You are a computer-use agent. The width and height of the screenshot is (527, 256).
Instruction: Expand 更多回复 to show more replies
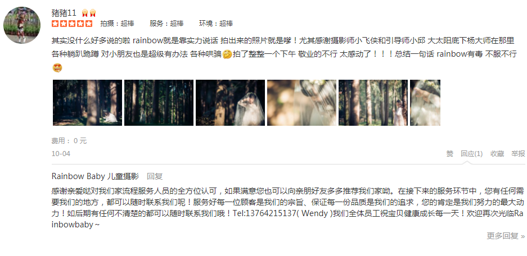point(506,236)
